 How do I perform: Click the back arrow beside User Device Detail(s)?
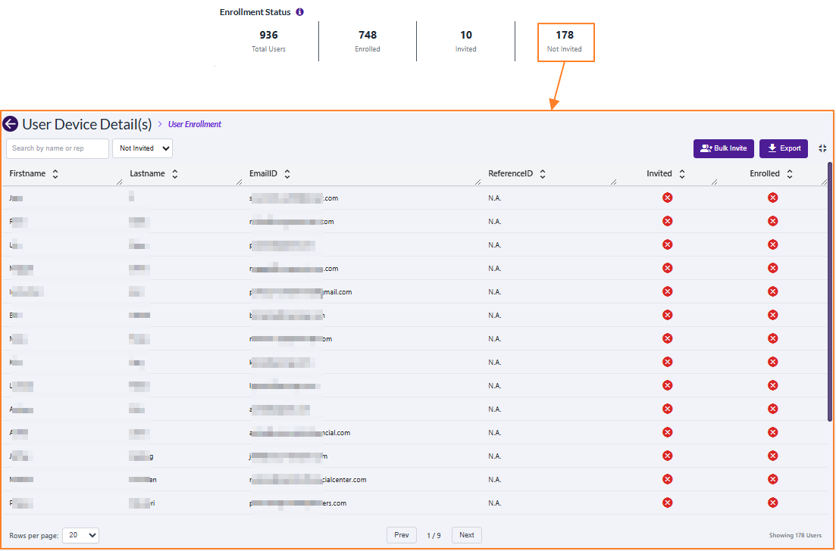pos(11,124)
